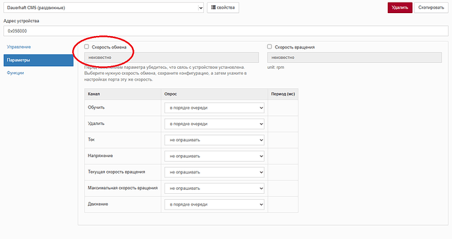The height and width of the screenshot is (239, 452).
Task: Open the polling dropdown for Напряжение
Action: click(214, 156)
